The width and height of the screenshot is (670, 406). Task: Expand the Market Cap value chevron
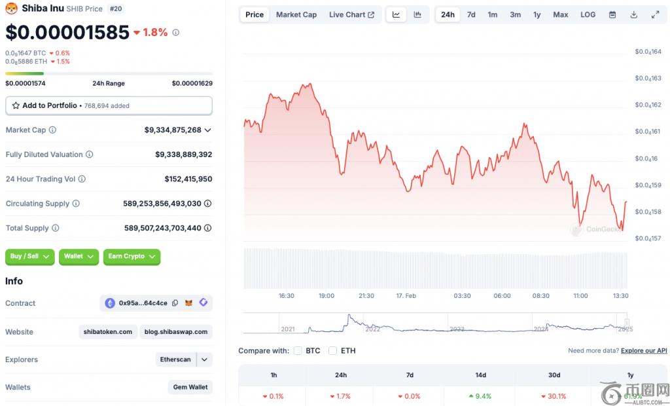(208, 130)
